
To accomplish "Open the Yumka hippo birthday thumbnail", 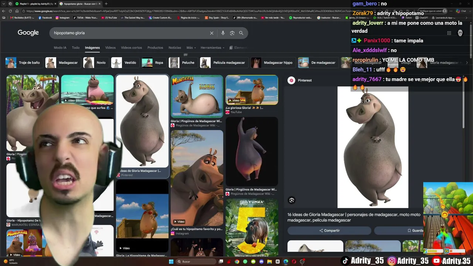I will (x=252, y=228).
